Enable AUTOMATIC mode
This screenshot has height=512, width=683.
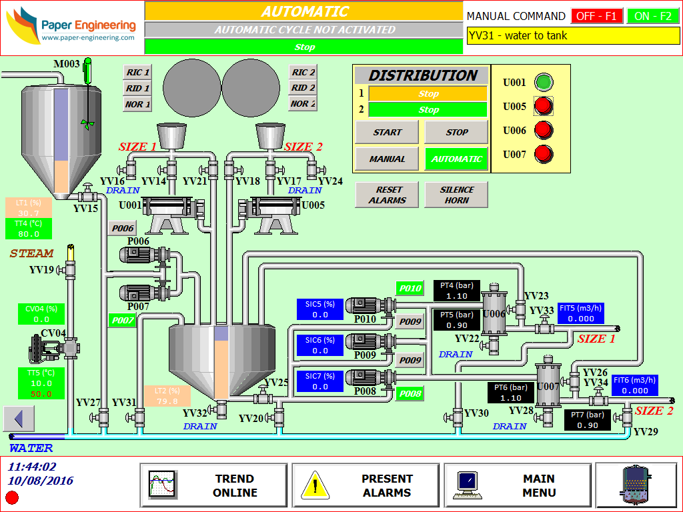[456, 159]
